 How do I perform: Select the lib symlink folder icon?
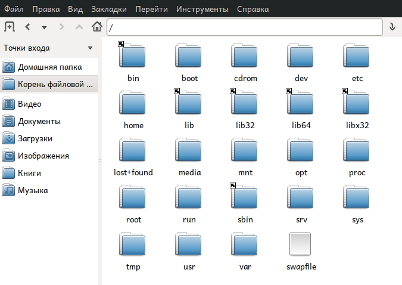[x=188, y=103]
